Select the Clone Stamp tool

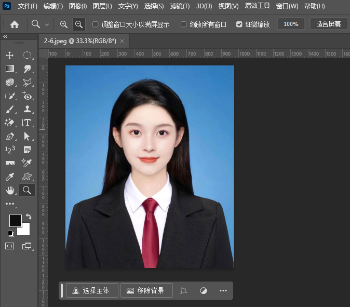pos(27,109)
